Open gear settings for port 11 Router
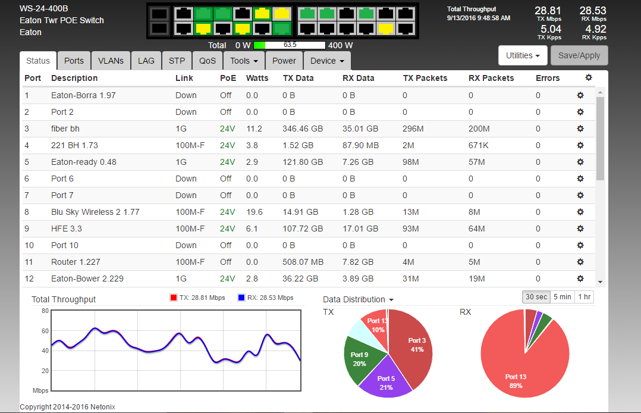 point(580,262)
